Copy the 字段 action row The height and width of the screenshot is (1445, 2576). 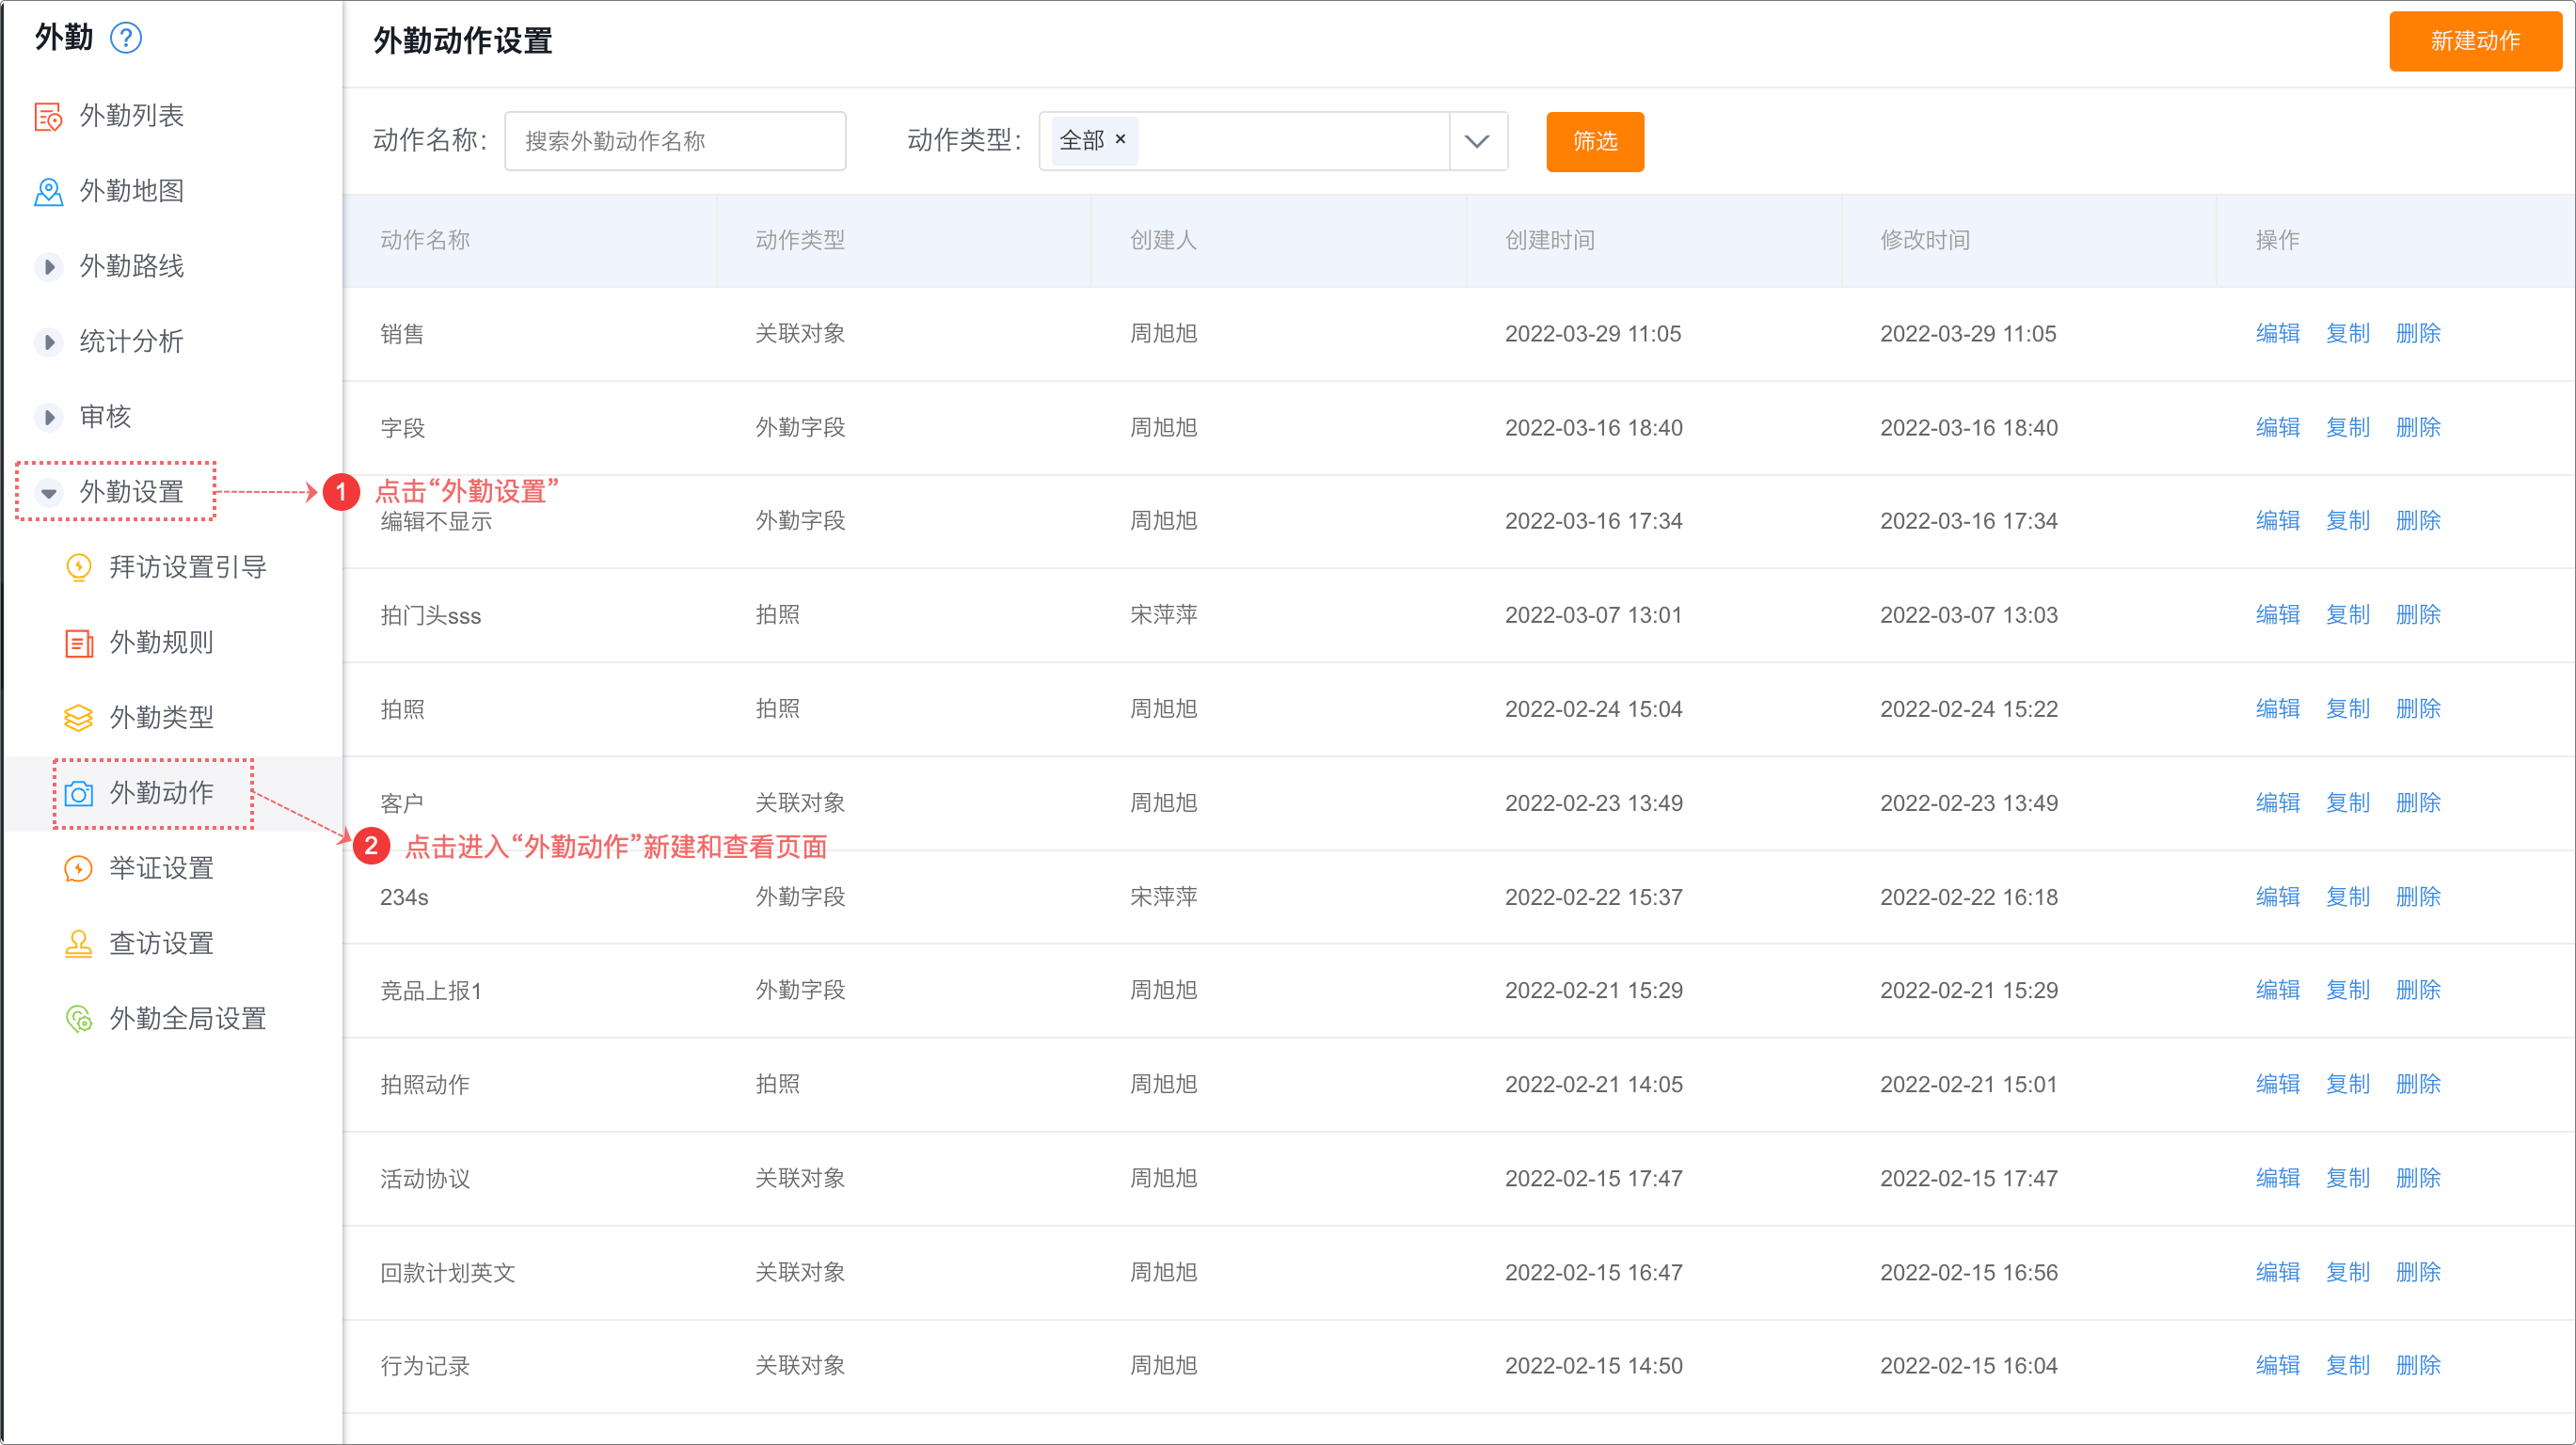click(2347, 427)
